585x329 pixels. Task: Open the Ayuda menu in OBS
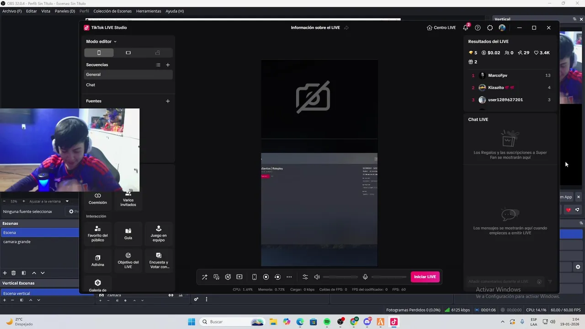(175, 11)
